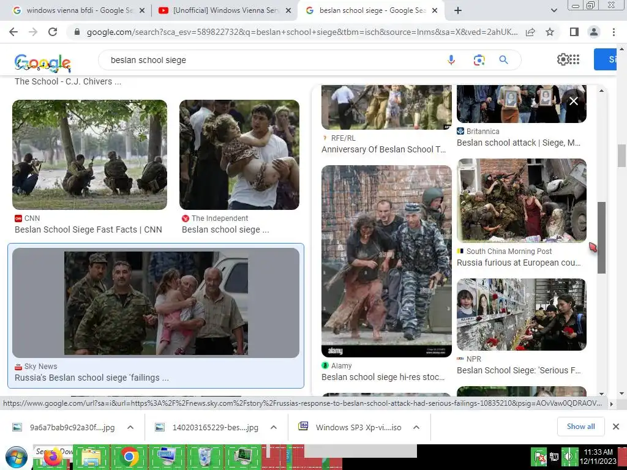Viewport: 627px width, 470px height.
Task: Open Alamy woman and soldier thumbnail
Action: [x=386, y=261]
